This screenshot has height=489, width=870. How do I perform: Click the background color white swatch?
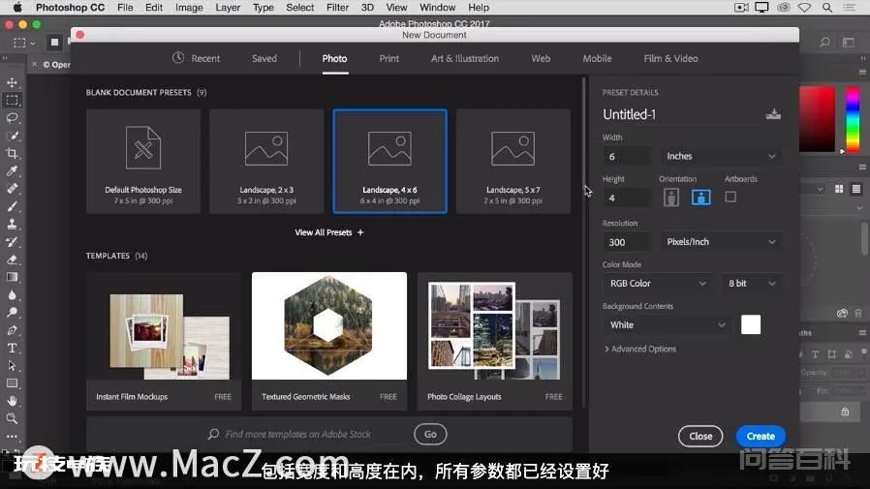coord(751,324)
